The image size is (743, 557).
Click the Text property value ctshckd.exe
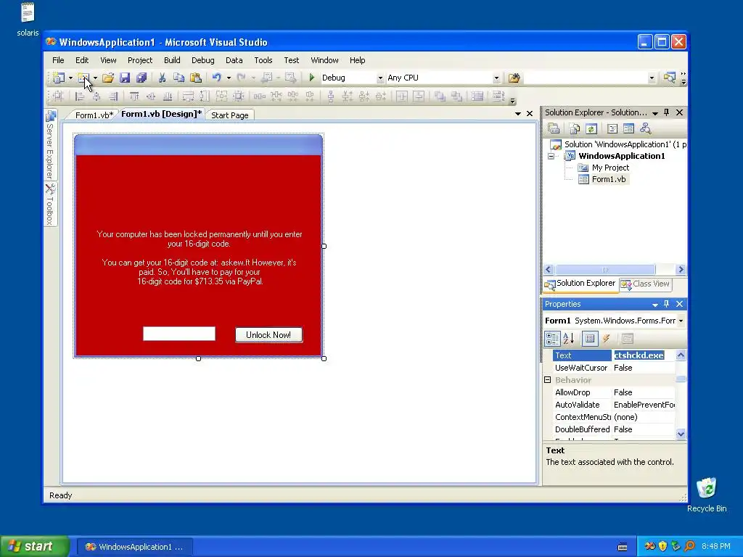coord(639,355)
